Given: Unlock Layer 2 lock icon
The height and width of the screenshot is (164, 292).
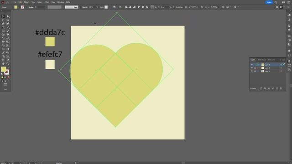Looking at the screenshot, I should (255, 68).
